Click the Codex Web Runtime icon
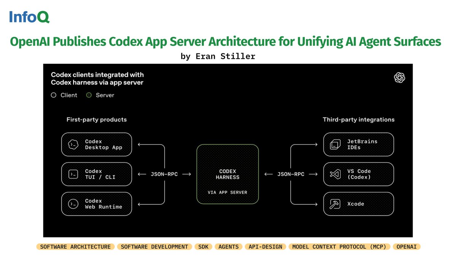The height and width of the screenshot is (256, 456). pyautogui.click(x=73, y=204)
